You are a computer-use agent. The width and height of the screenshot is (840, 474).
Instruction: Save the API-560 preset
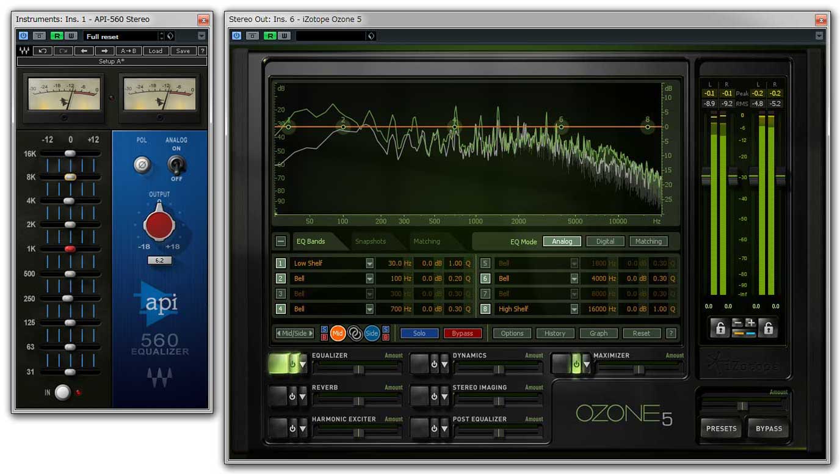click(x=183, y=51)
